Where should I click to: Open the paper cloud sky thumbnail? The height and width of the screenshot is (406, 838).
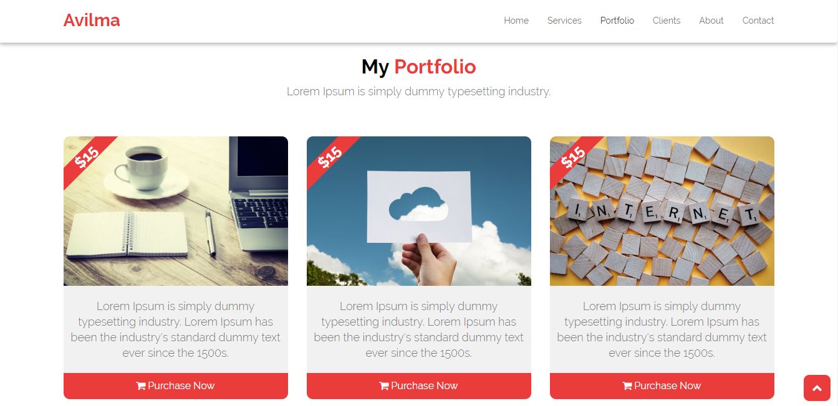pos(419,211)
